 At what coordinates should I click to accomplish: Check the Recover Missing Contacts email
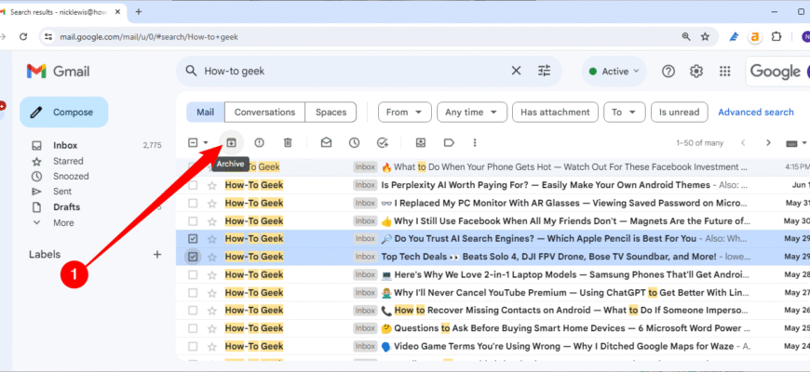(193, 311)
